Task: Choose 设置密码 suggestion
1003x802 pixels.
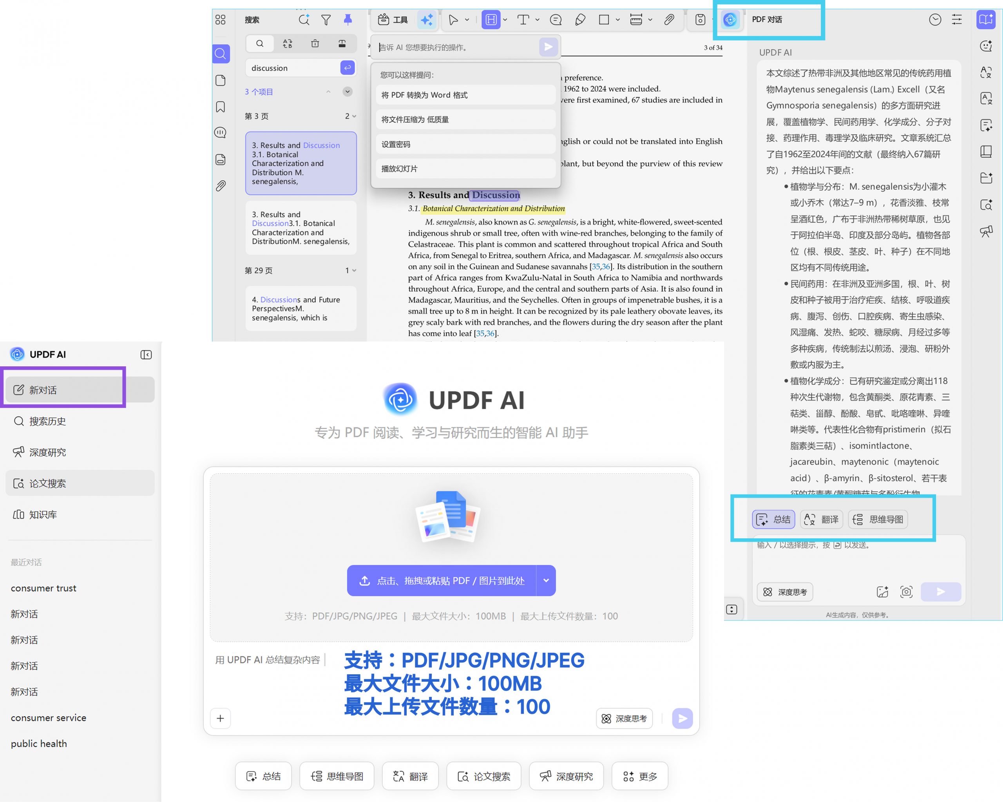Action: 466,144
